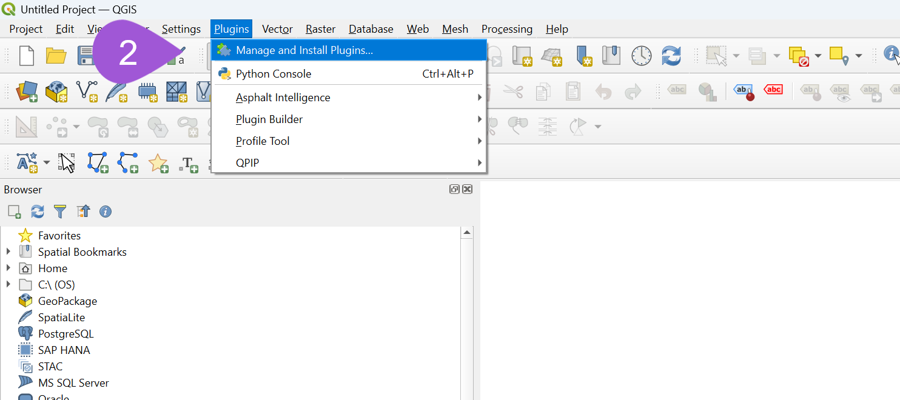Create a new GeoPackage layer
Screen dimensions: 900x400
56,92
